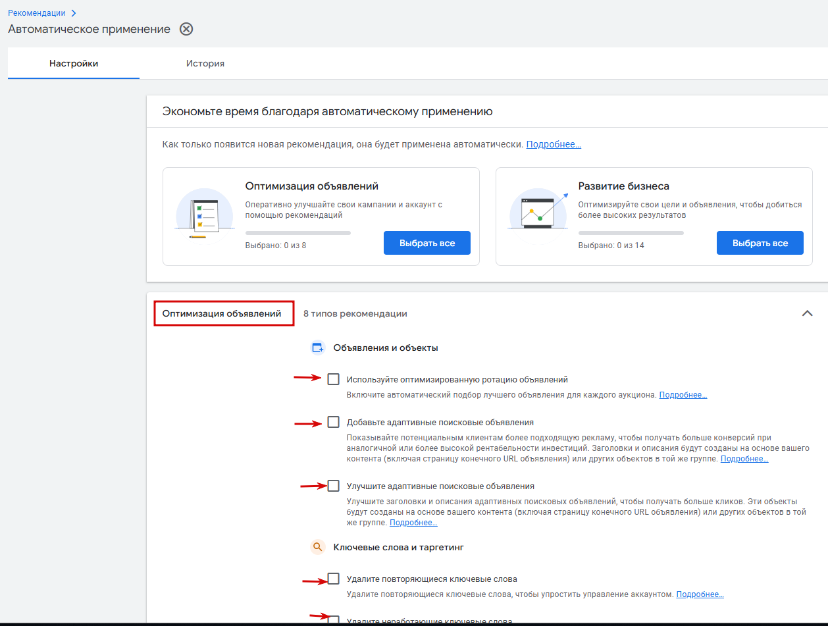Image resolution: width=828 pixels, height=626 pixels.
Task: Click the Объявления и объекты subheading
Action: [x=386, y=348]
